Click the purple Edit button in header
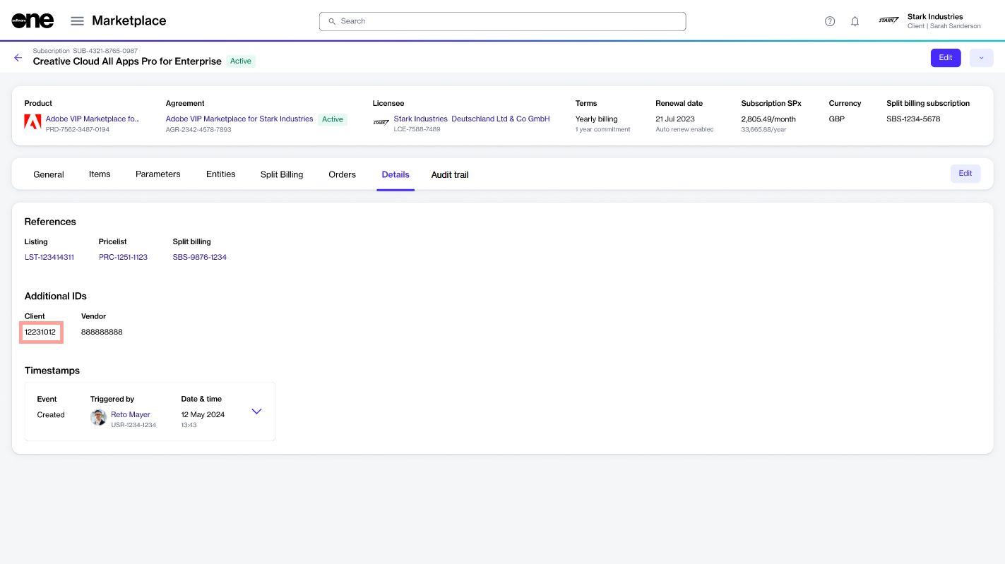Viewport: 1005px width, 564px height. [945, 58]
